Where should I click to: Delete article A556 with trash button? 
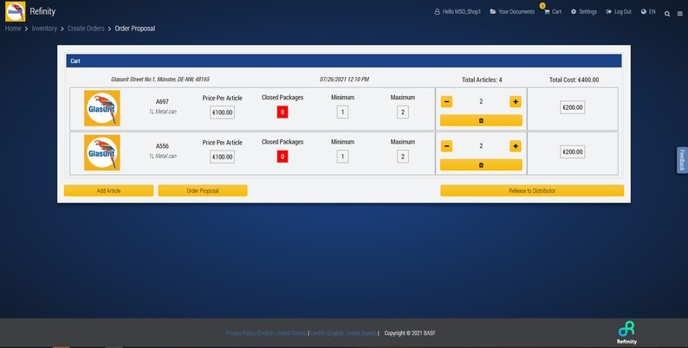pos(481,164)
